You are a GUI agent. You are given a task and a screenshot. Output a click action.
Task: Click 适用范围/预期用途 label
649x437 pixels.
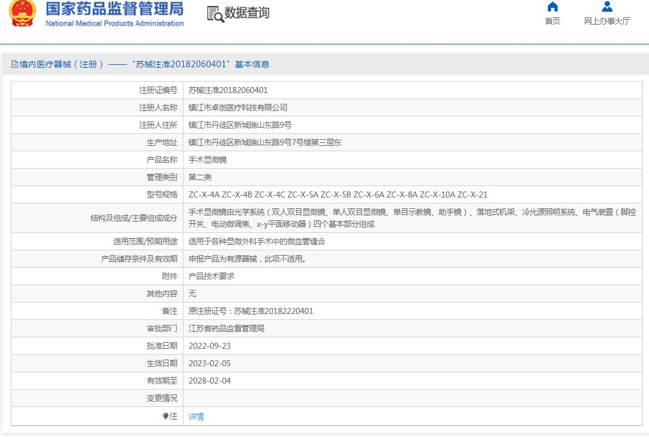coord(146,241)
